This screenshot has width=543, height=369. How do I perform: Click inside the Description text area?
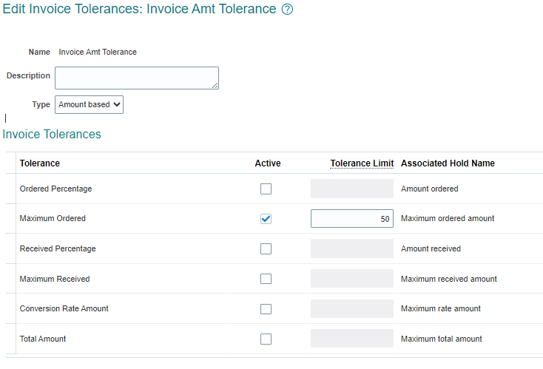tap(137, 78)
